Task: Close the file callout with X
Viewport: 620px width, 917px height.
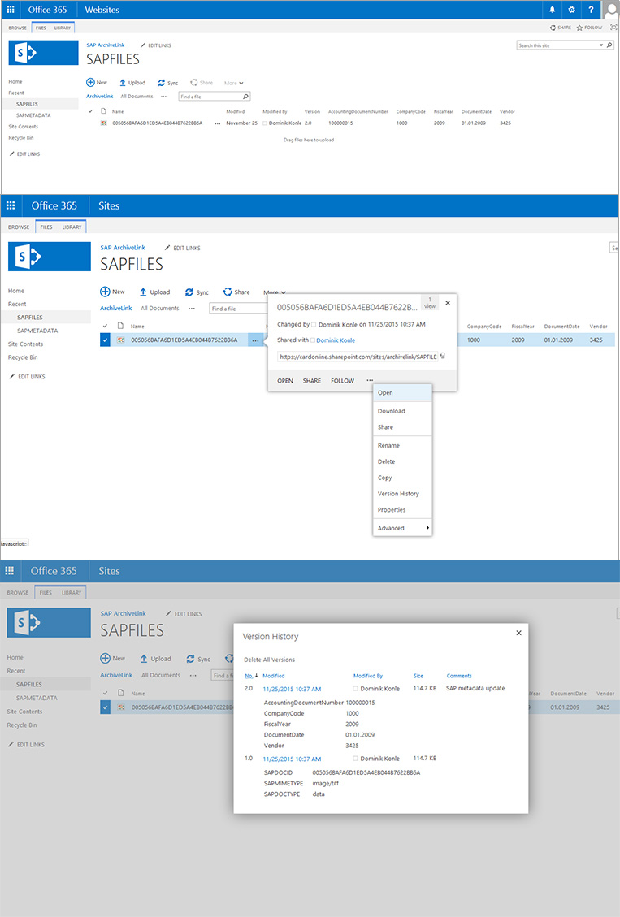Action: click(x=448, y=303)
